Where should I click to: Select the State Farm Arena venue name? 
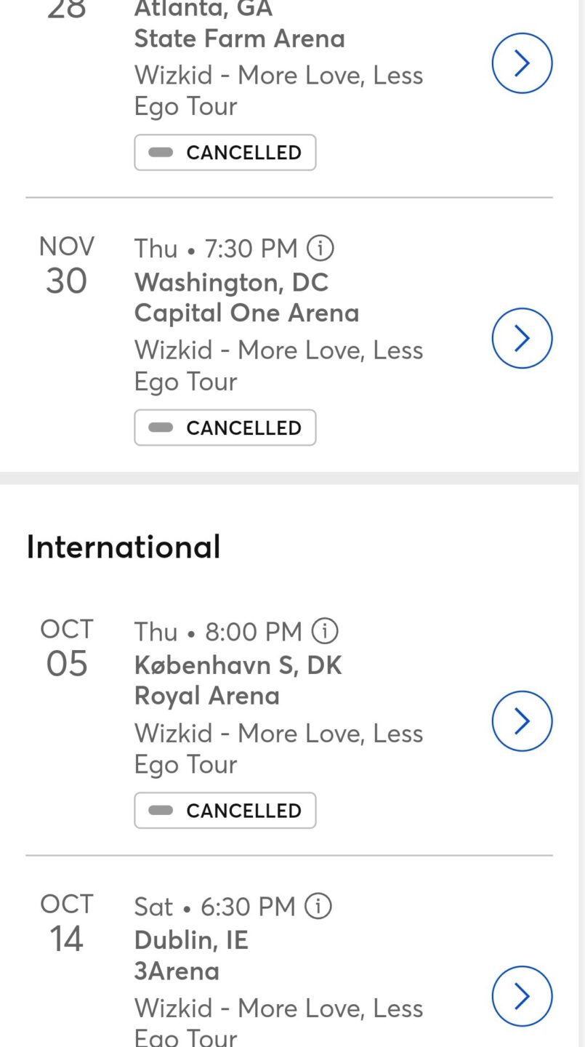(239, 39)
